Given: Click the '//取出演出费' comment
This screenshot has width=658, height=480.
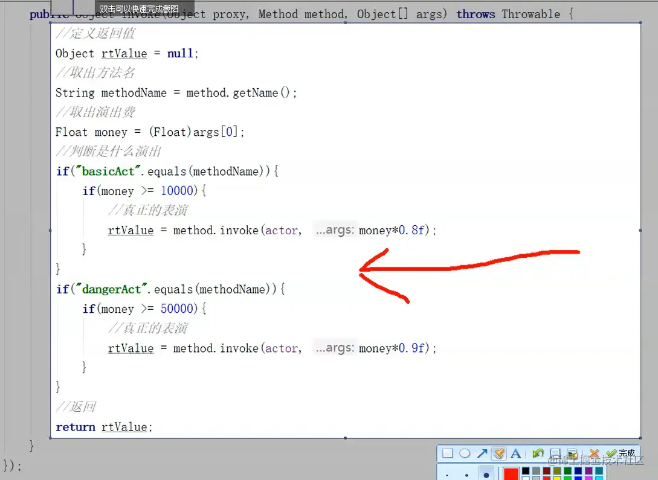Looking at the screenshot, I should pyautogui.click(x=95, y=112).
